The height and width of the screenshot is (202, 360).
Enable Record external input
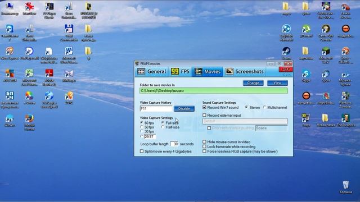coord(204,115)
